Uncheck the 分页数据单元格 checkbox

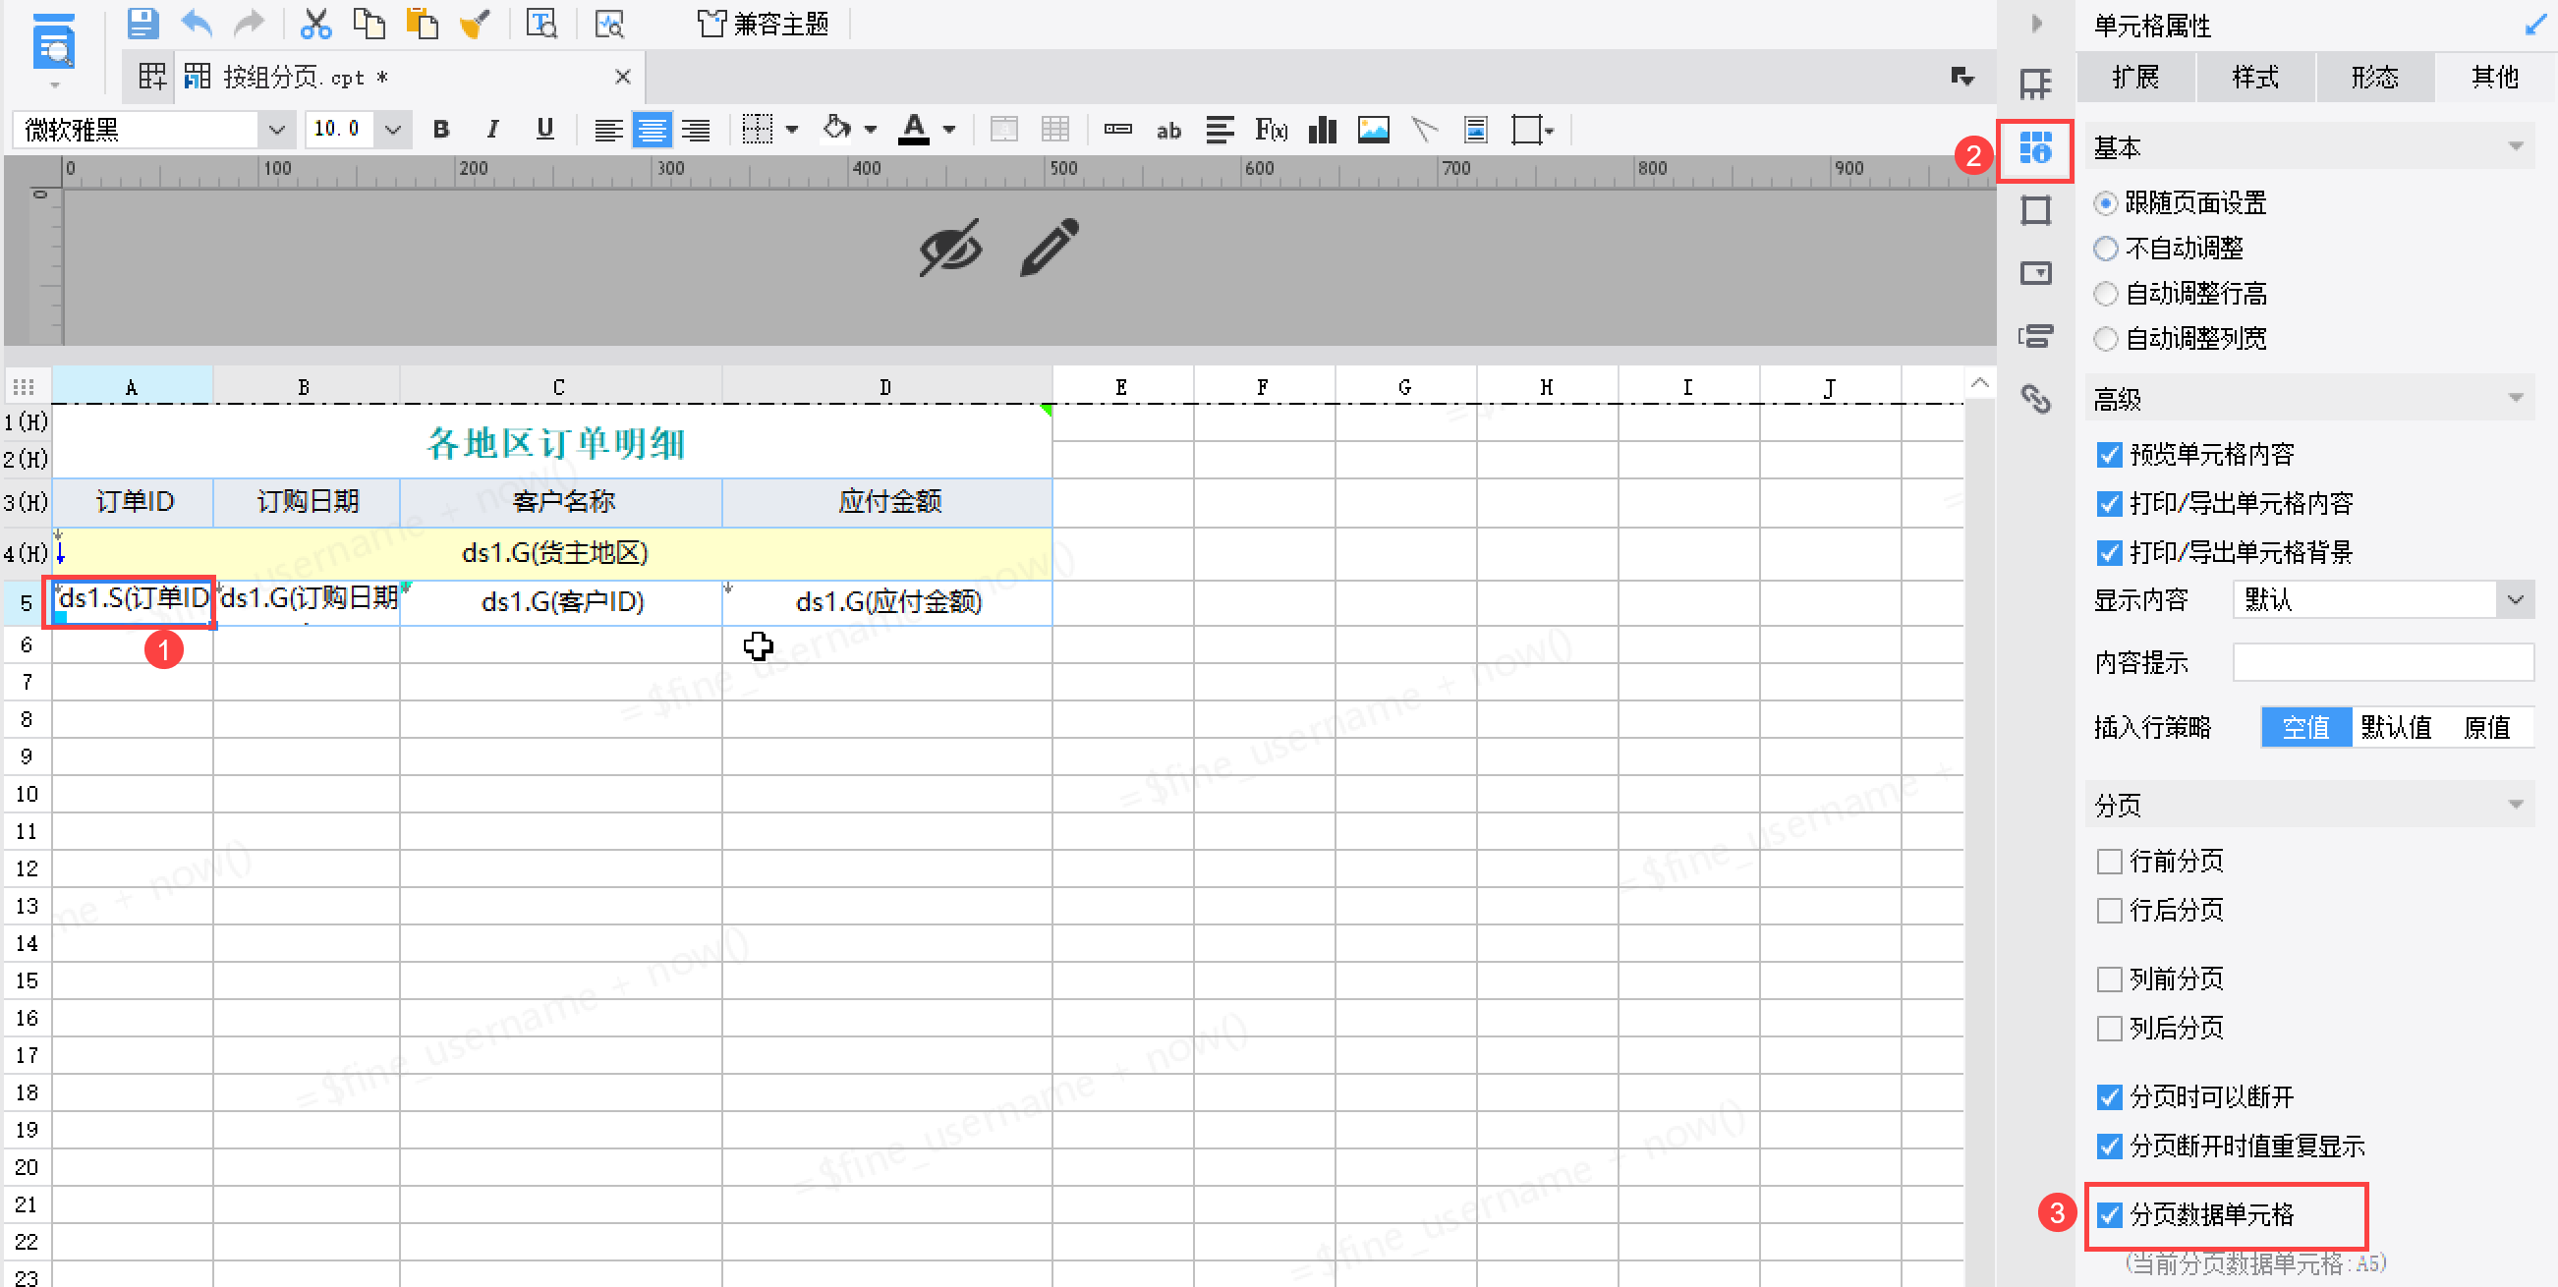(x=2109, y=1214)
